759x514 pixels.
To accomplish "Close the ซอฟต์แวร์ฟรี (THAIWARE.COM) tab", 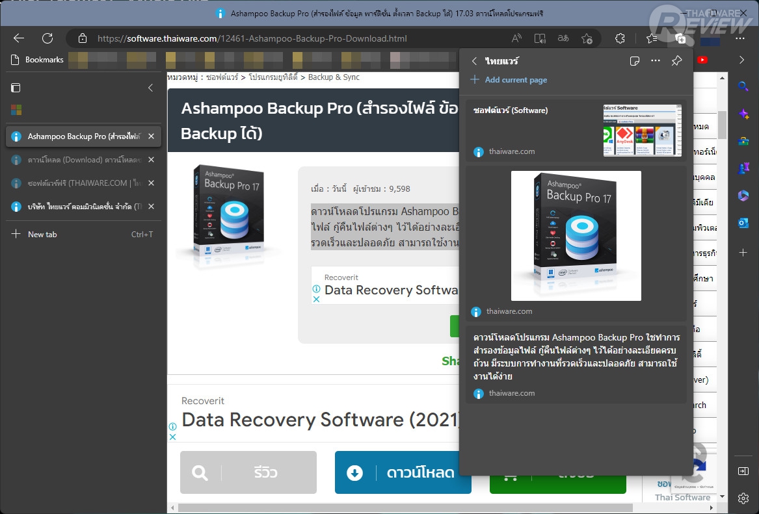I will (x=151, y=183).
